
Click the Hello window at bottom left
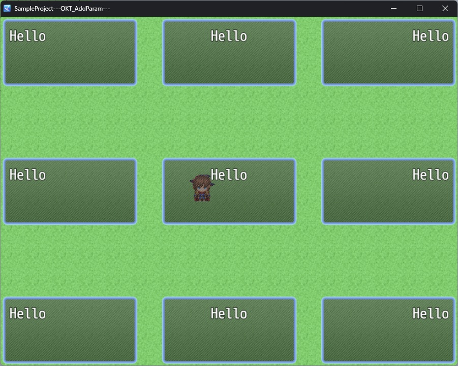tap(70, 330)
